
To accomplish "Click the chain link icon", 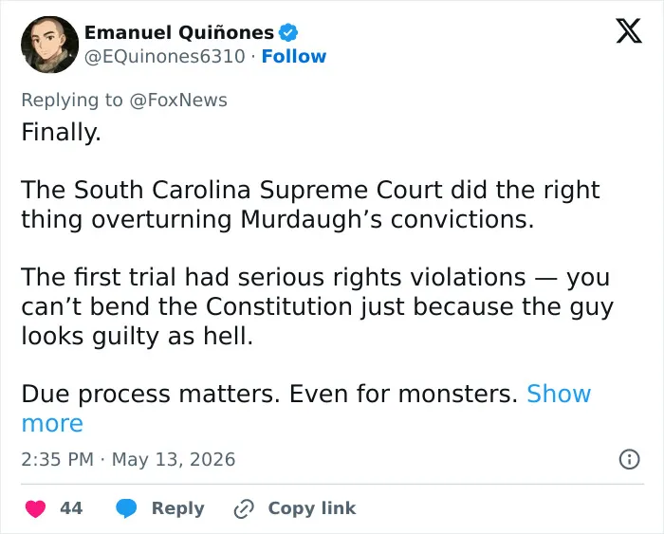I will point(244,508).
